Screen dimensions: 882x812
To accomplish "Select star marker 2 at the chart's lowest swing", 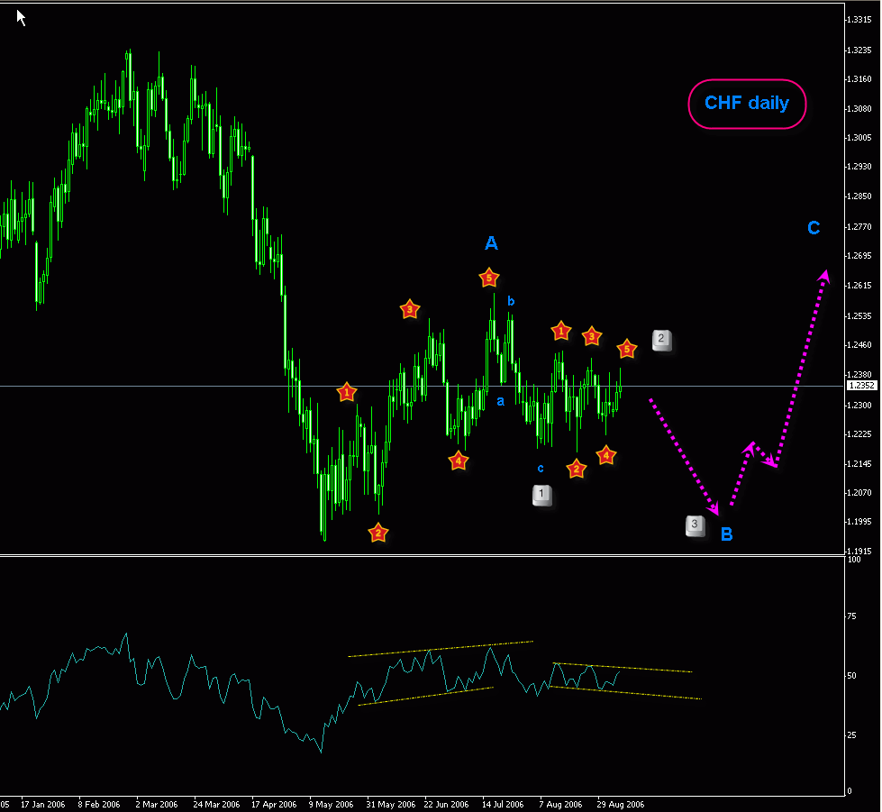I will click(378, 533).
